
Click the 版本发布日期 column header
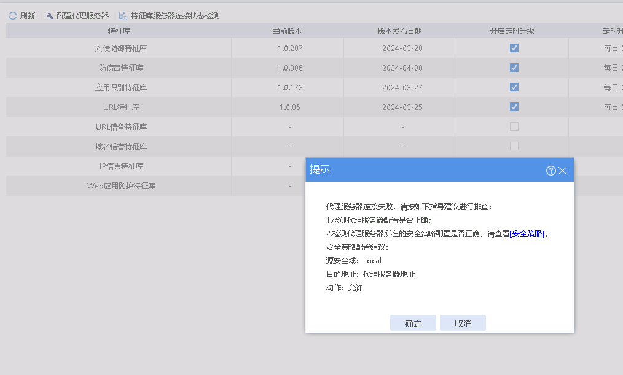[400, 31]
